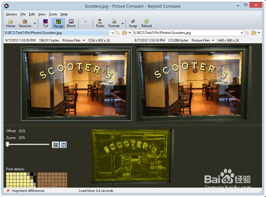Click left dimensions 1354 x 903 x 24

pos(99,40)
